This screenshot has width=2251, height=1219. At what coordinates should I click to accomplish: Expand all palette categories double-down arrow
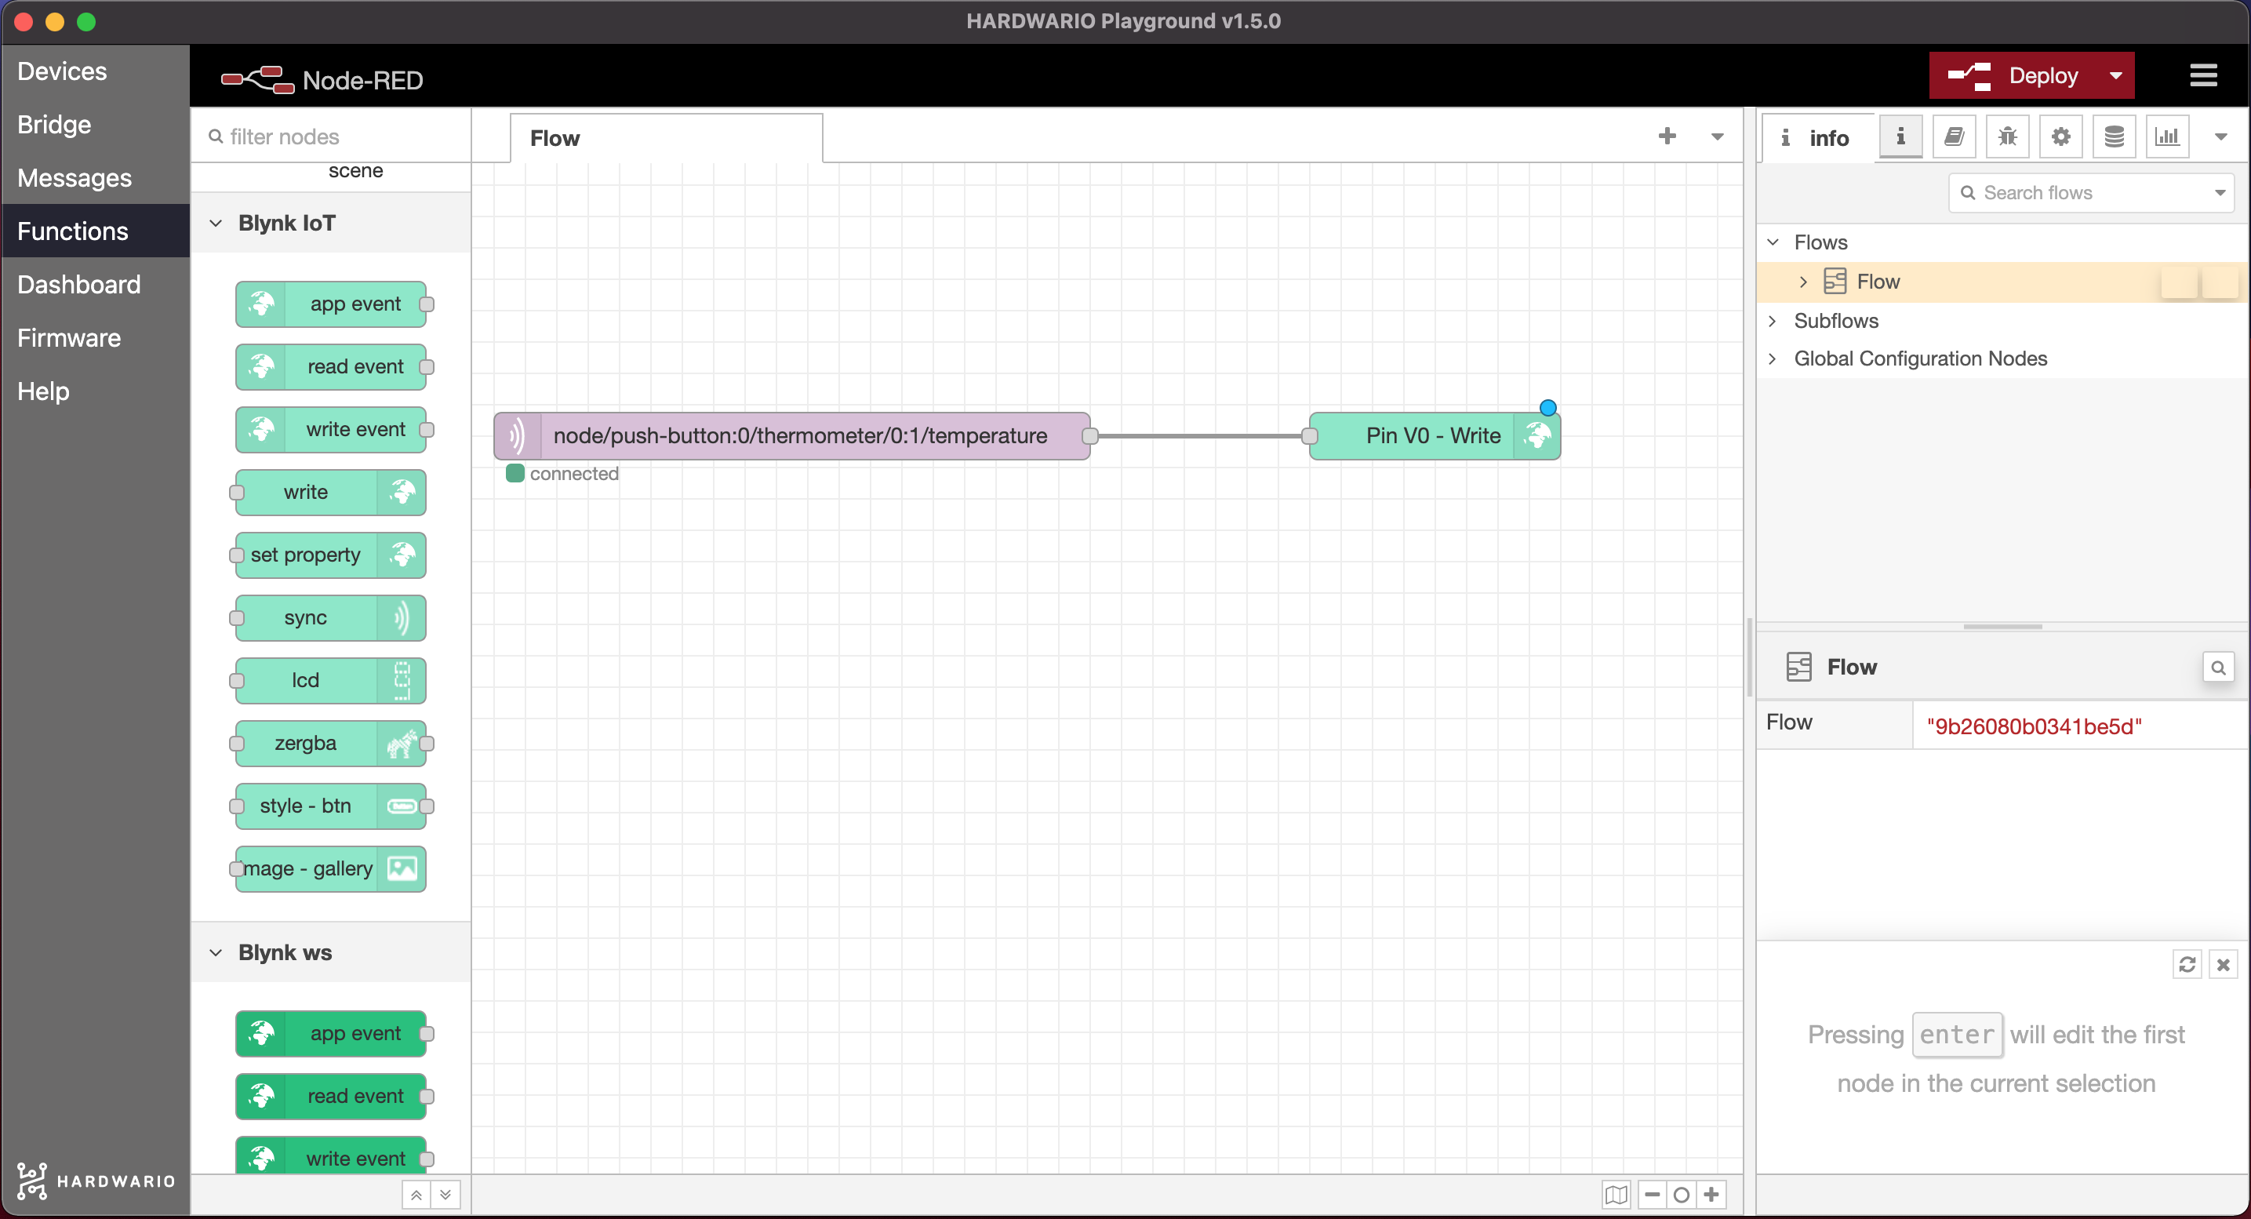pos(445,1195)
